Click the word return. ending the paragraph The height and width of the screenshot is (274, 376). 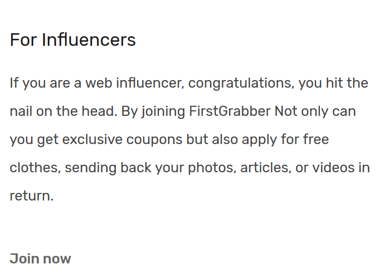31,196
